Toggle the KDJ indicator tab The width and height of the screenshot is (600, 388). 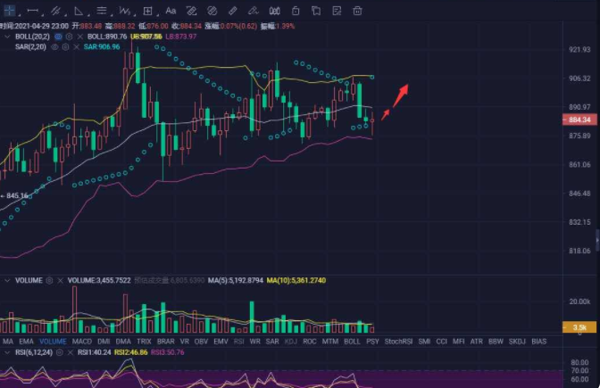click(x=291, y=342)
